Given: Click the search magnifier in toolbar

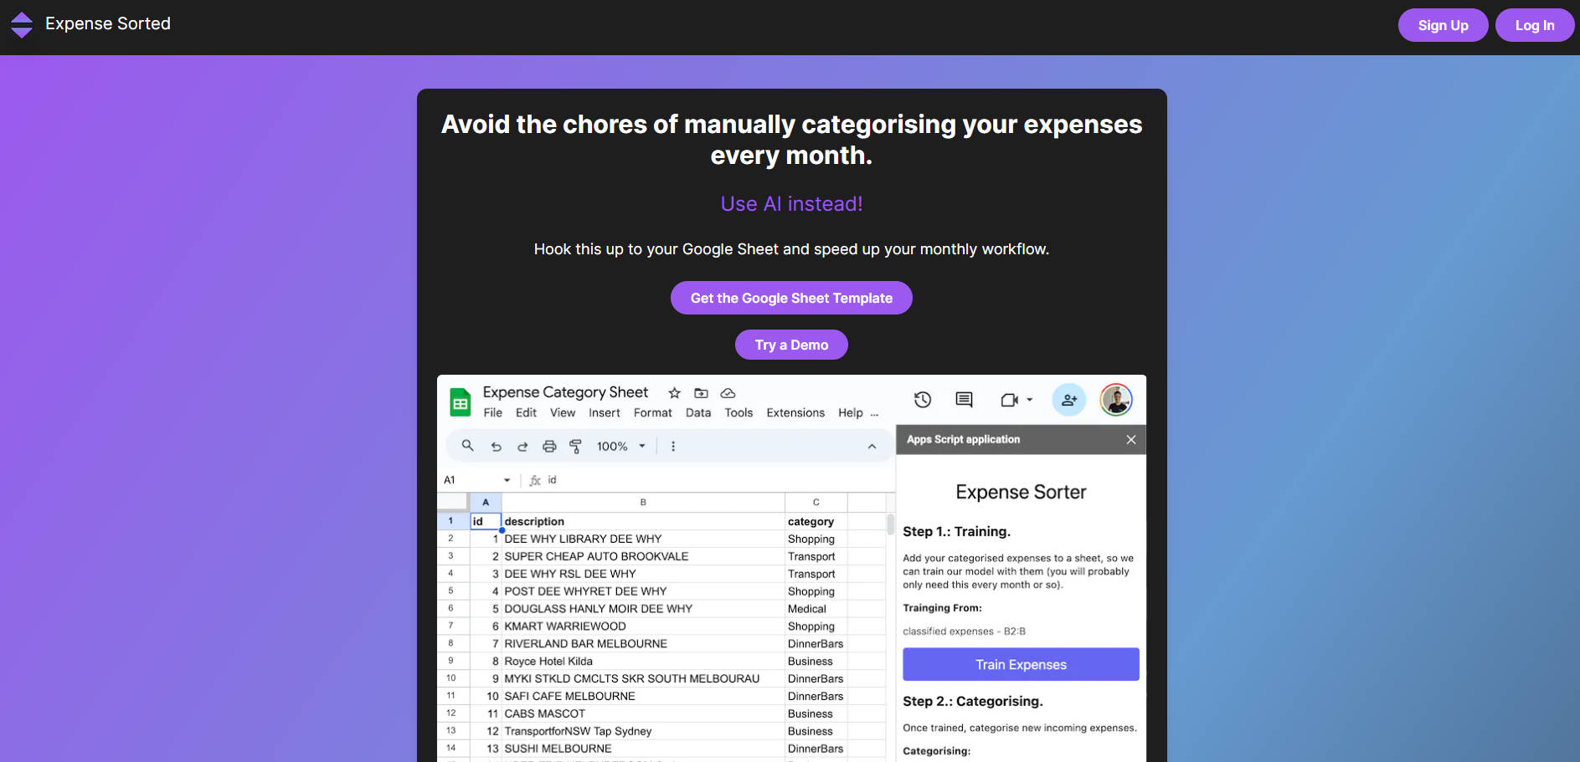Looking at the screenshot, I should 467,446.
